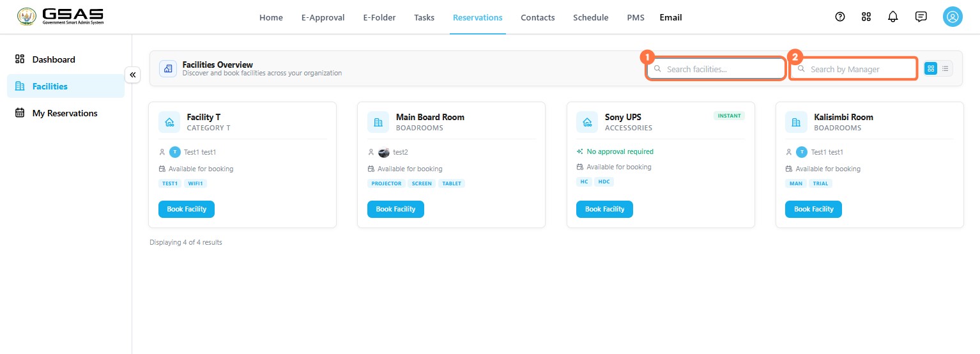The height and width of the screenshot is (354, 980).
Task: Book the Main Board Room facility
Action: 395,209
